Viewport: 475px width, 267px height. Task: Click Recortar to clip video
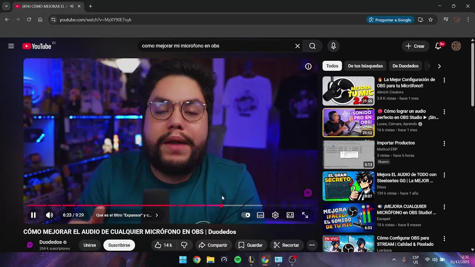tap(286, 245)
